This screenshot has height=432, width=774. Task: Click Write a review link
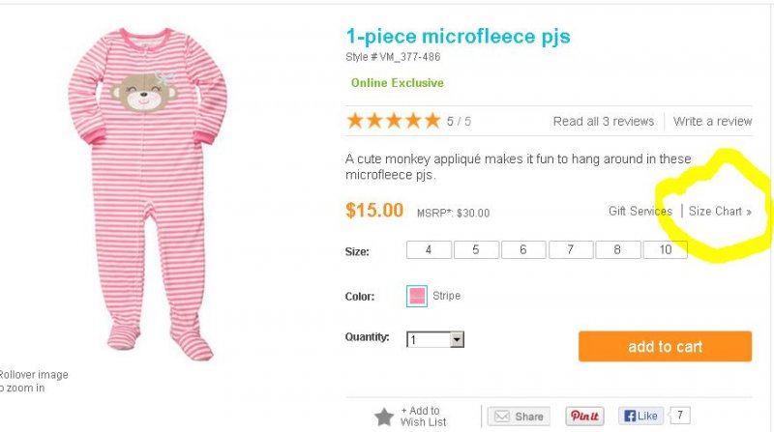(712, 122)
